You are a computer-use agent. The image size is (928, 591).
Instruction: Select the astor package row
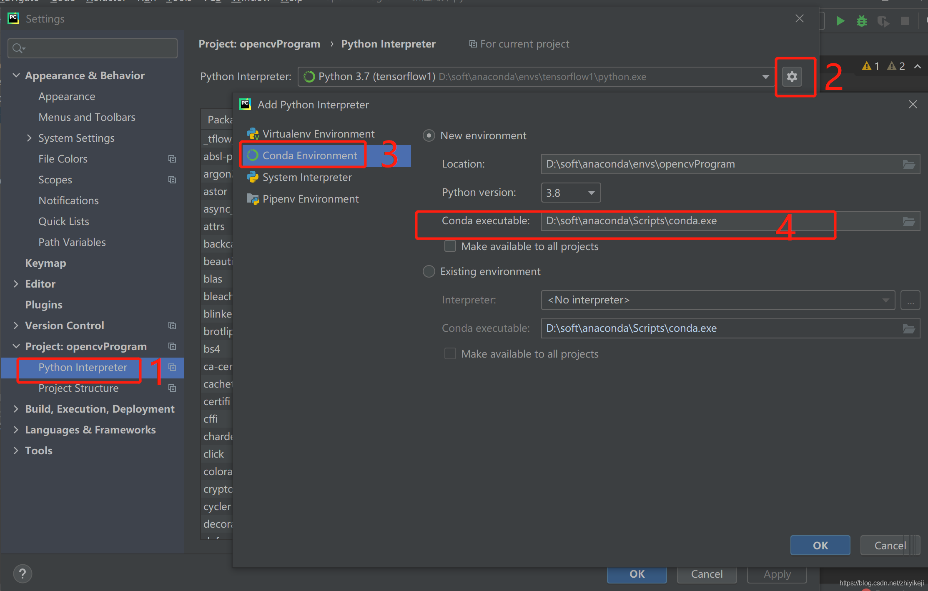coord(216,191)
